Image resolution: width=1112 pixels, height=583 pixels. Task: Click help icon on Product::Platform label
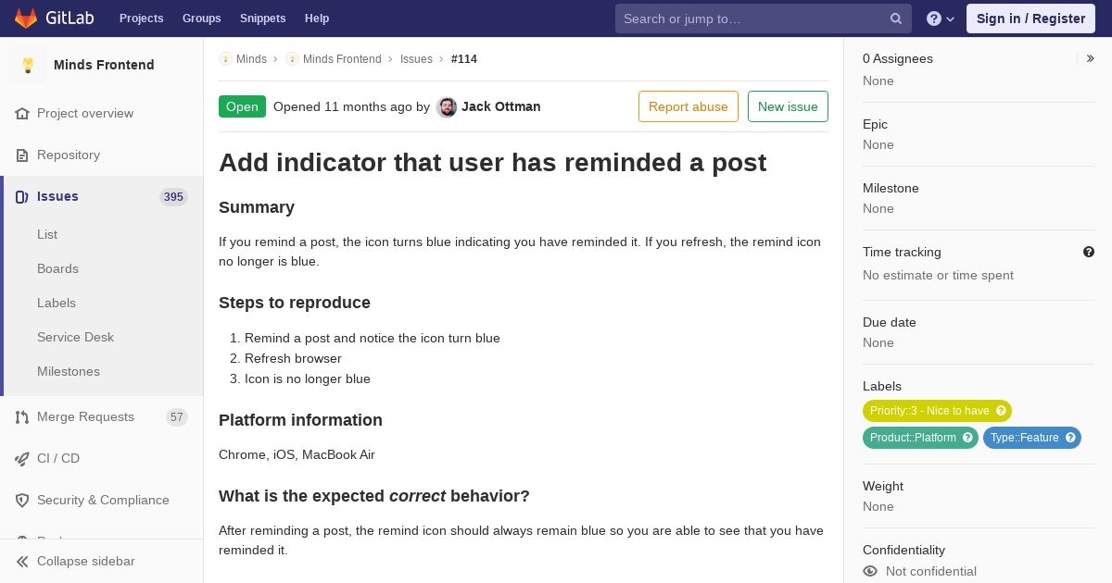967,438
